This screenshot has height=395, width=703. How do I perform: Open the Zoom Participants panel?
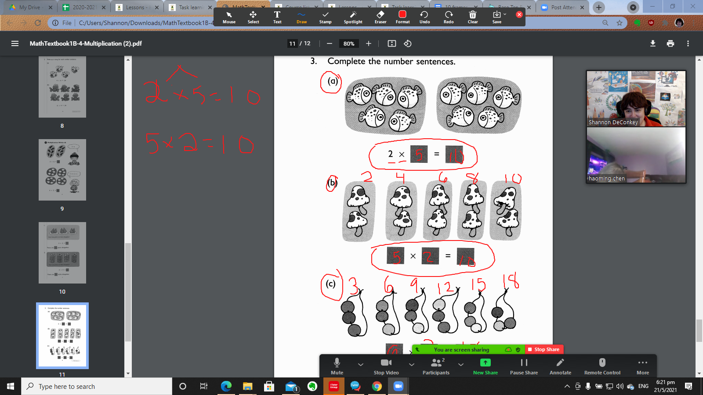pos(436,366)
